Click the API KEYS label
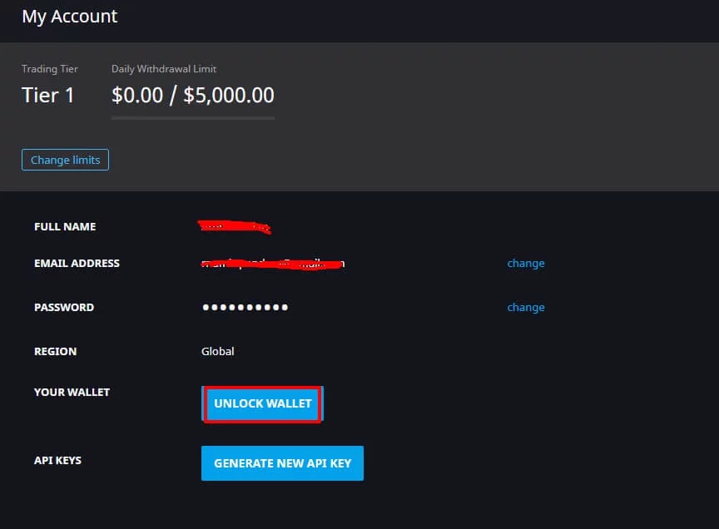Viewport: 719px width, 529px height. pos(57,461)
